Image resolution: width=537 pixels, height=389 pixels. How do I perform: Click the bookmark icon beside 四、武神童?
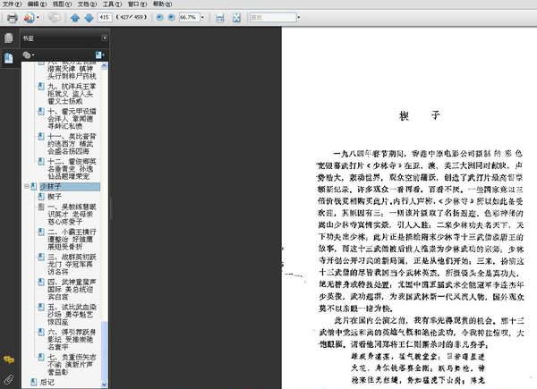coord(41,282)
